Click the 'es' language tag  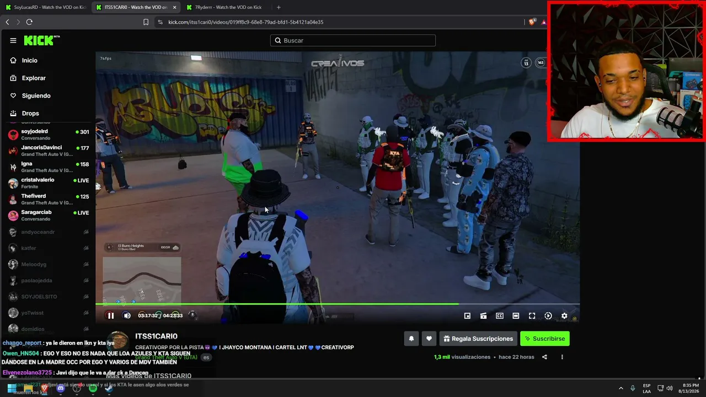(206, 357)
